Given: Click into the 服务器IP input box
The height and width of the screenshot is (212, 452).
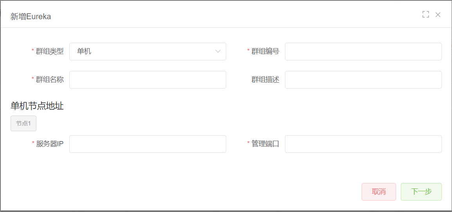Looking at the screenshot, I should tap(148, 144).
